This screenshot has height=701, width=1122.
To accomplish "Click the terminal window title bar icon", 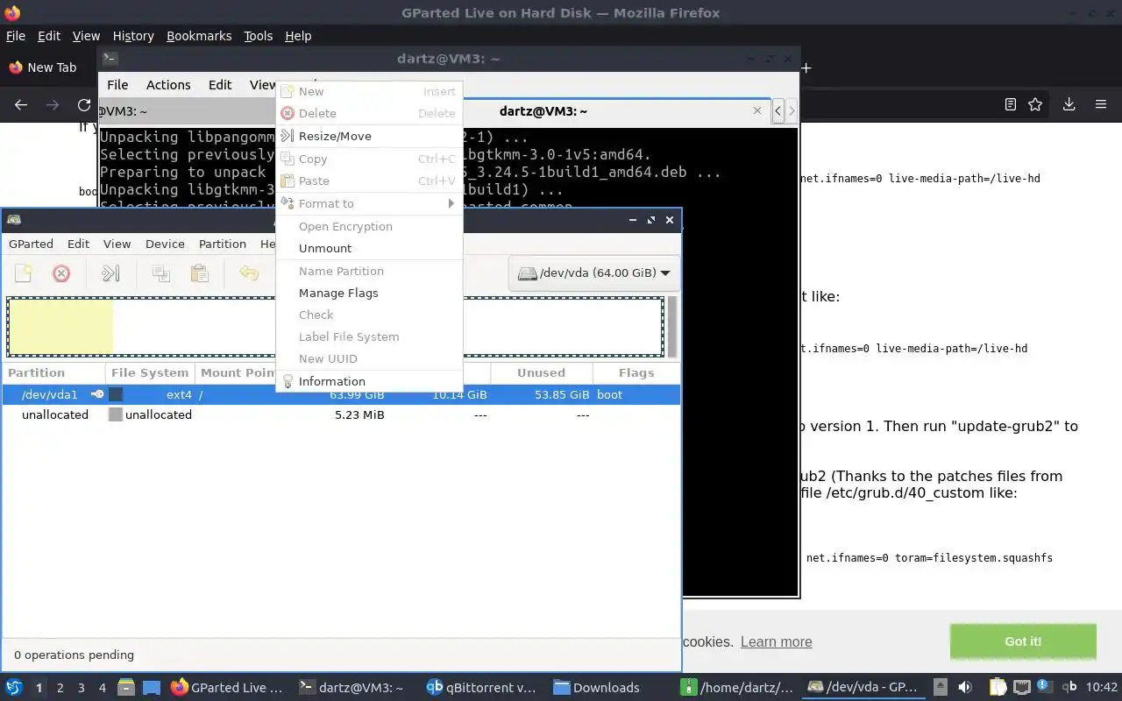I will [x=110, y=59].
